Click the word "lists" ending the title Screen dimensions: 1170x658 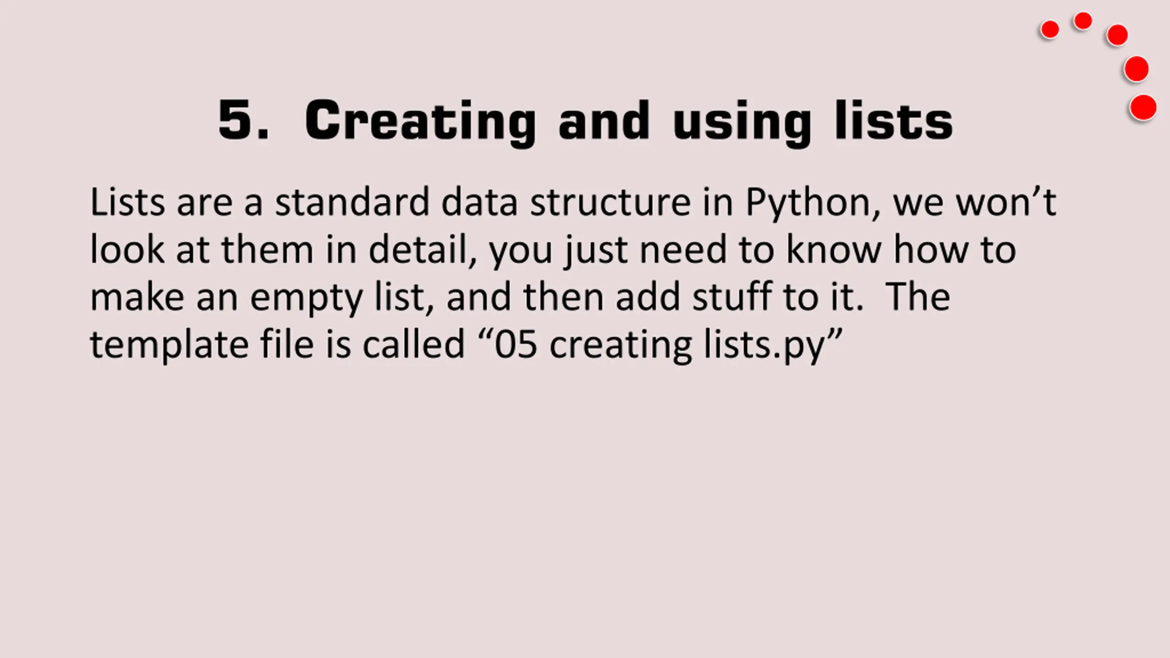tap(894, 120)
